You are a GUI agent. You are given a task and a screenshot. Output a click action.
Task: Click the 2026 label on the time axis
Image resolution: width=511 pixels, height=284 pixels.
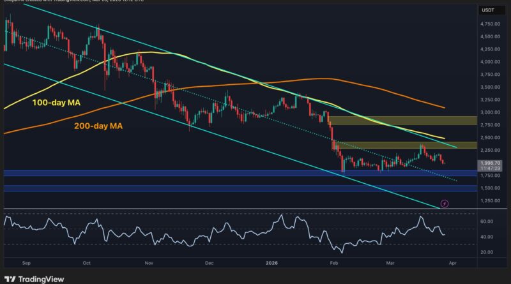click(x=272, y=261)
